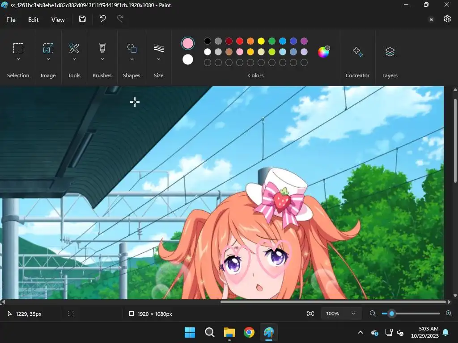
Task: Expand the Brushes dropdown arrow
Action: click(x=102, y=59)
